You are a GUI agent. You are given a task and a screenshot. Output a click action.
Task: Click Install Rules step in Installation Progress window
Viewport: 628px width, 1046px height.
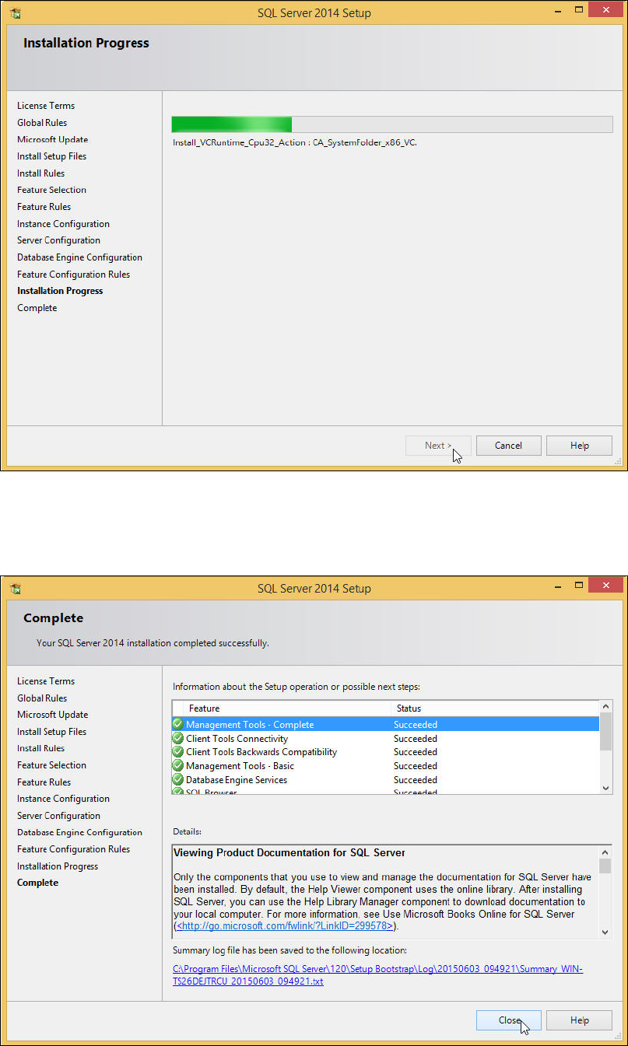coord(40,173)
